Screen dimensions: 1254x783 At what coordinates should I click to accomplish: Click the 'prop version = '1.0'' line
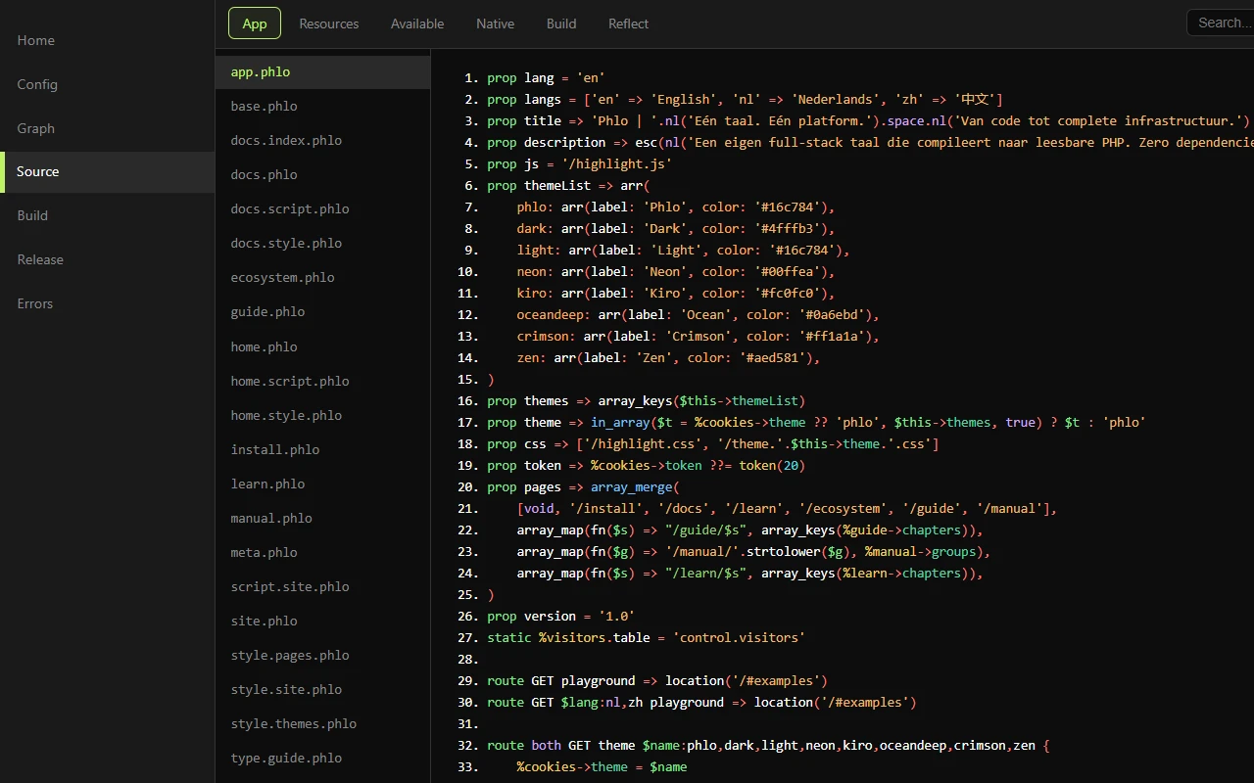click(x=560, y=617)
